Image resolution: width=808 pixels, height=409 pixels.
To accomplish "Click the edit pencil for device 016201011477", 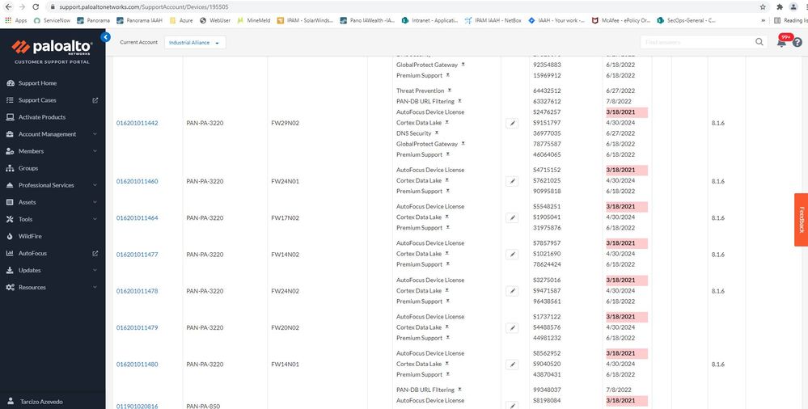I will tap(512, 255).
